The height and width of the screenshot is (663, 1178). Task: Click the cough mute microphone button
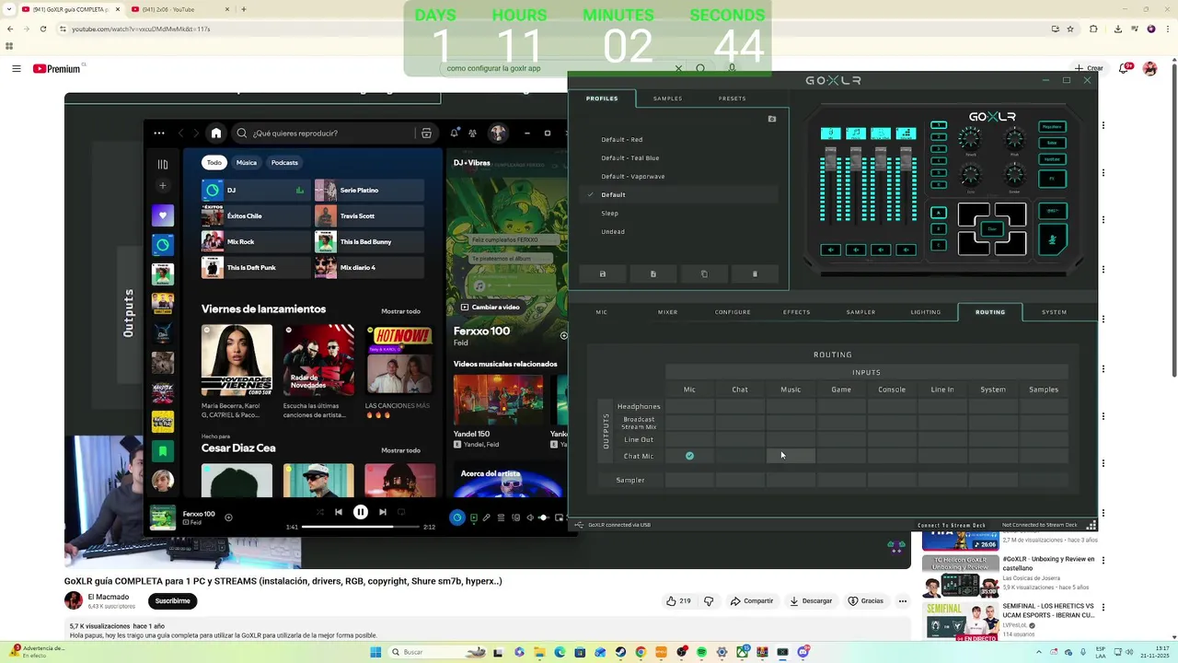coord(1053,239)
